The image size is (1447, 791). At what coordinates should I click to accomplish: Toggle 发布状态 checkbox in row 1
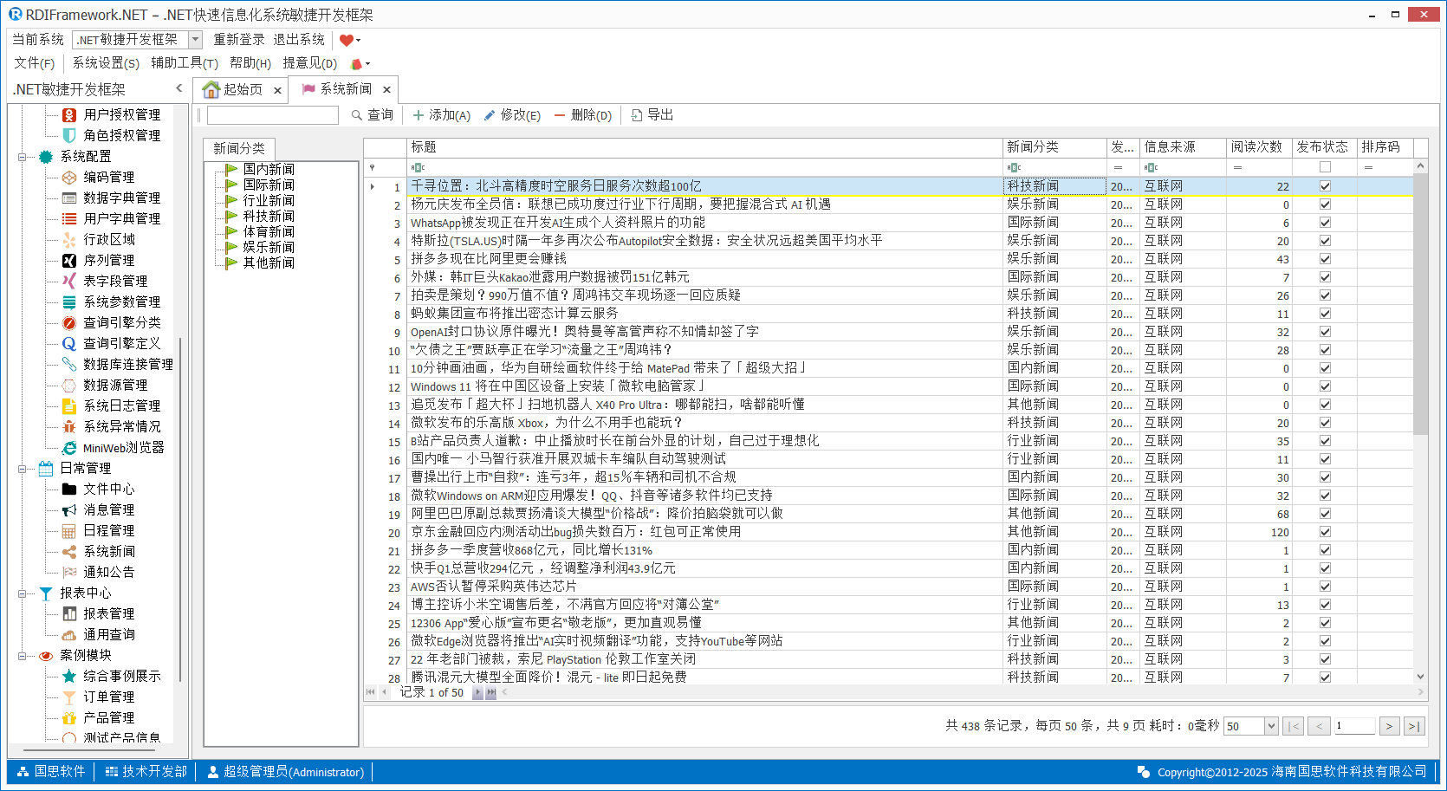(x=1325, y=186)
